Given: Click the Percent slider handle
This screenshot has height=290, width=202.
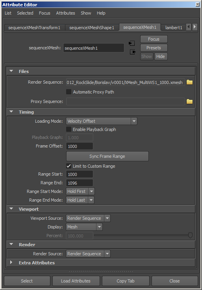Looking at the screenshot, I should tap(190, 235).
